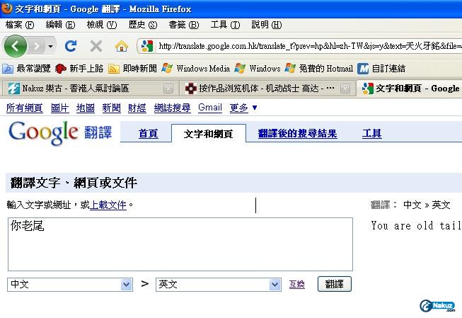Close the 按作品浏览机体 tab
This screenshot has height=318, width=462.
pyautogui.click(x=345, y=89)
